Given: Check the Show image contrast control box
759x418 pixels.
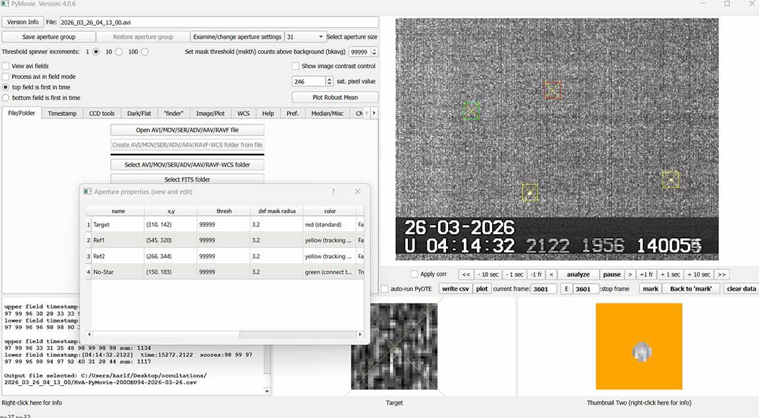Looking at the screenshot, I should tap(296, 66).
